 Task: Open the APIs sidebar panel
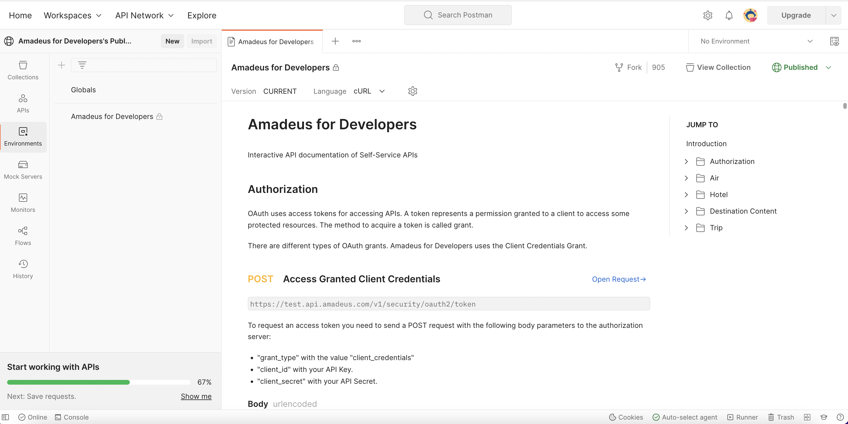tap(23, 104)
